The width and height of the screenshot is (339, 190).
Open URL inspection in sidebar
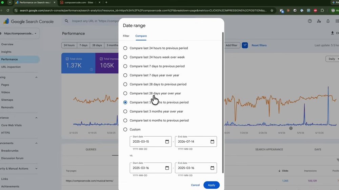[11, 67]
